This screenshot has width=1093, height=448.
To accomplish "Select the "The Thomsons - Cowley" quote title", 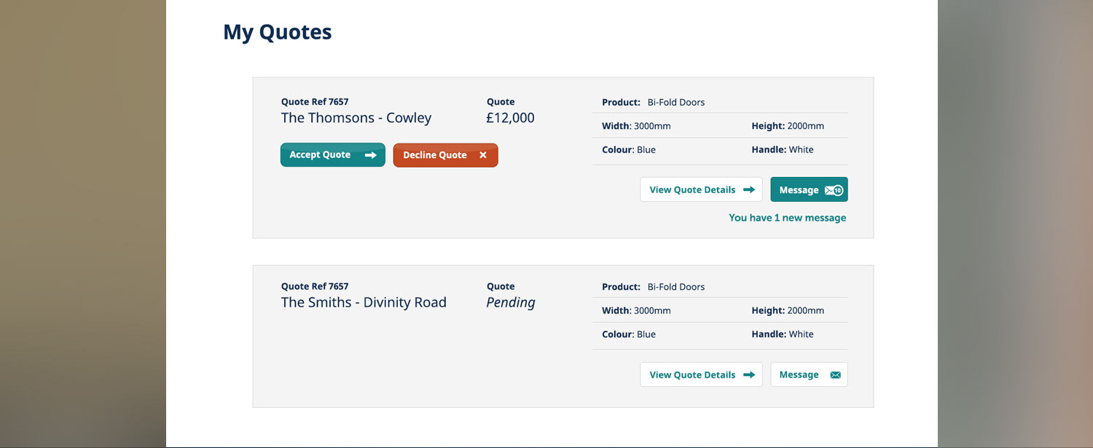I will pyautogui.click(x=356, y=118).
